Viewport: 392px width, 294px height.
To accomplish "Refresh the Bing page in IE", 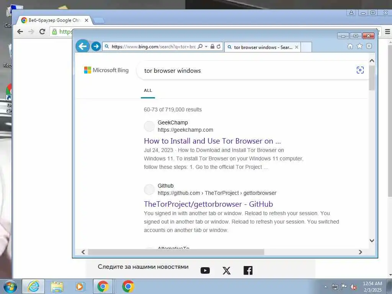I will (219, 46).
